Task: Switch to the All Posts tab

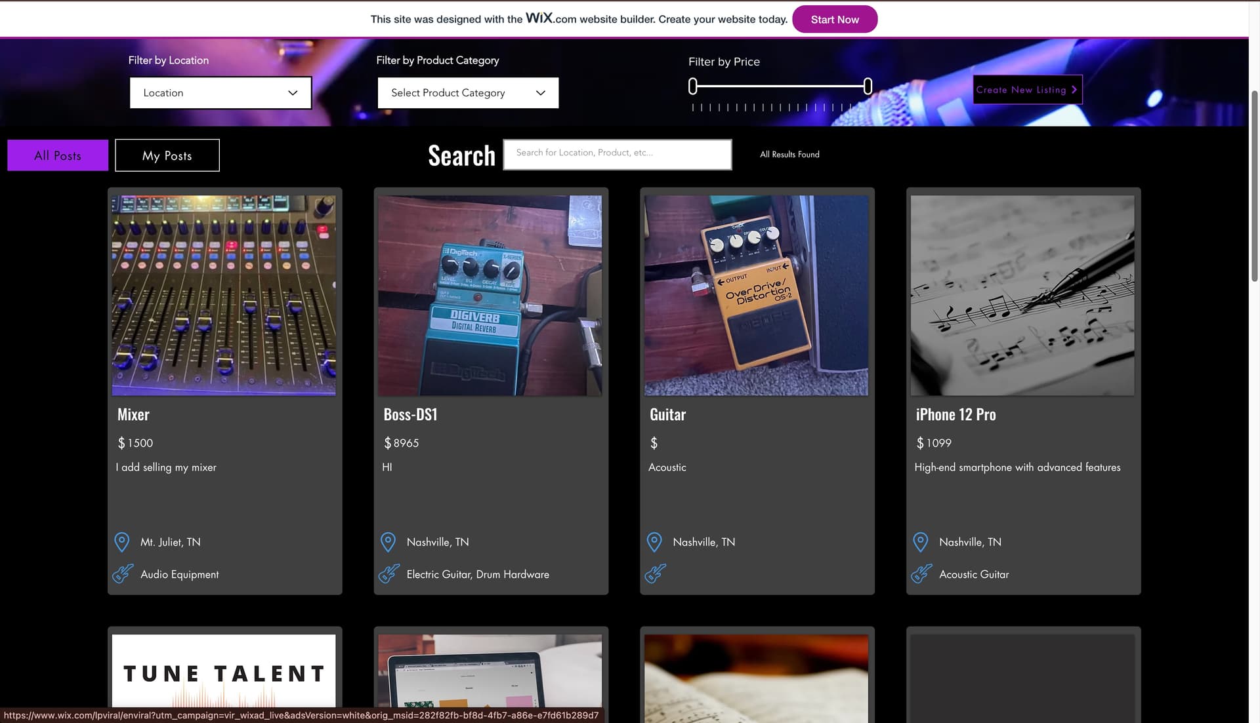Action: point(58,155)
